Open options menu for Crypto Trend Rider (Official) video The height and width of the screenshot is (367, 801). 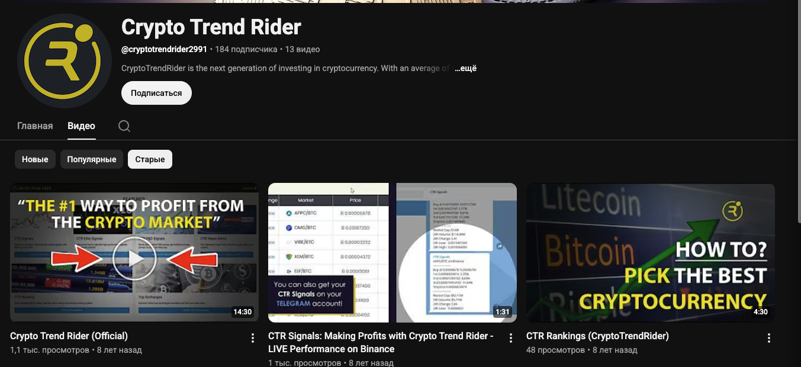[x=253, y=338]
